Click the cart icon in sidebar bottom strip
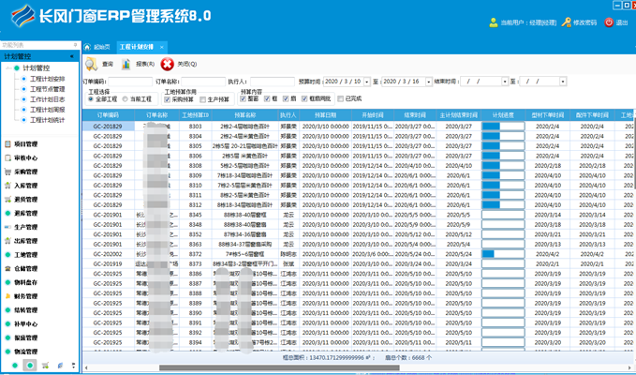636x375 pixels. coord(45,366)
